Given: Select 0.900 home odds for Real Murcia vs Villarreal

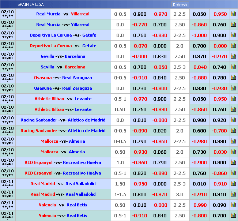Looking at the screenshot, I should pos(140,14).
